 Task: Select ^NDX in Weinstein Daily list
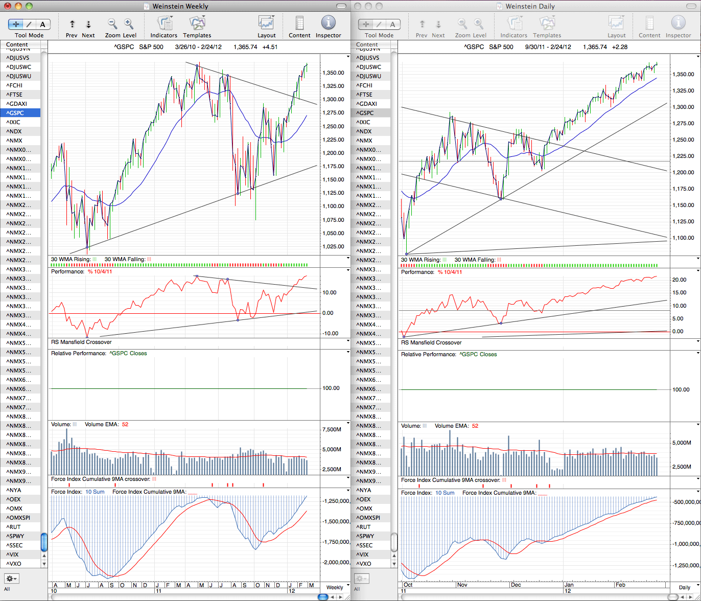pos(370,131)
